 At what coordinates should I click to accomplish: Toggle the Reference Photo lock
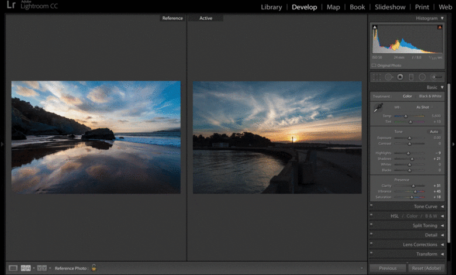(x=94, y=268)
